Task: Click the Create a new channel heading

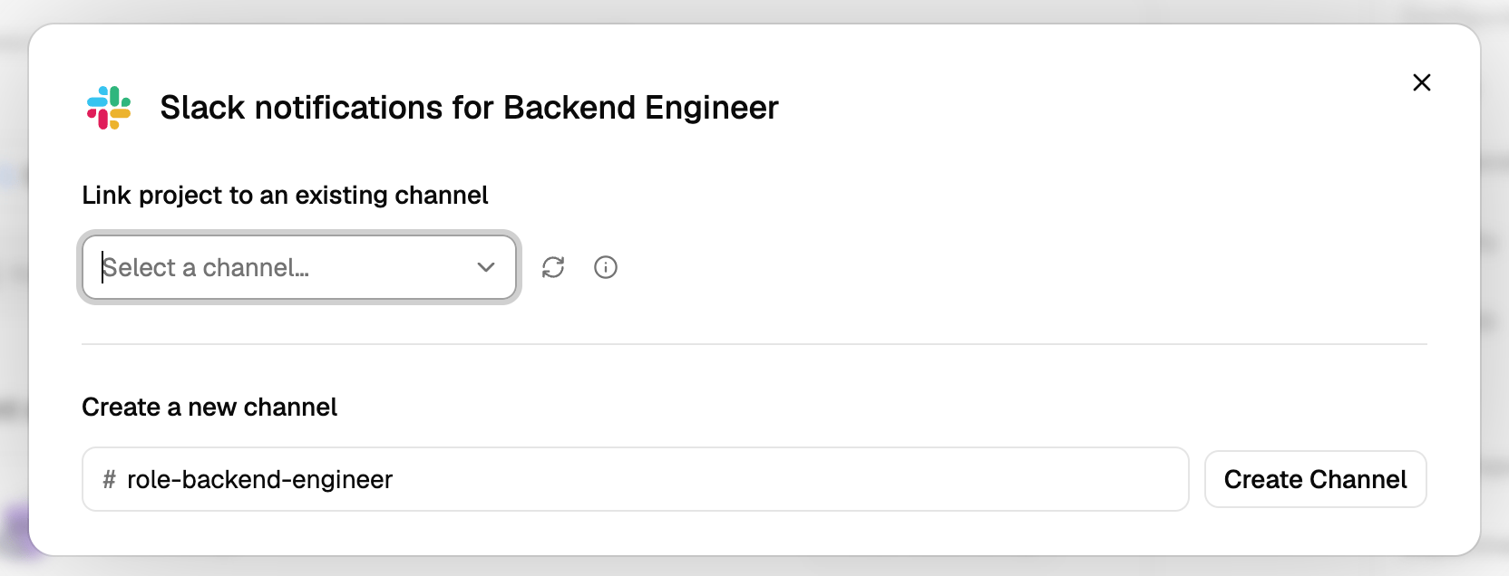Action: click(209, 408)
